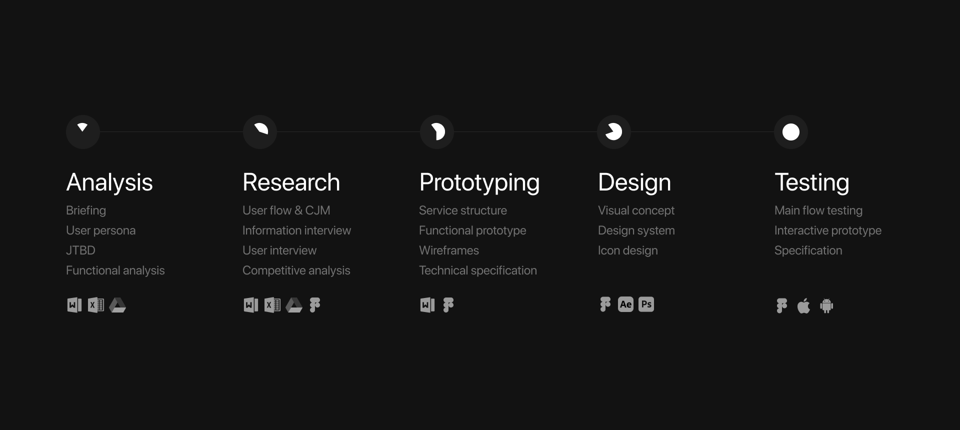960x430 pixels.
Task: Select the Research stage circle marker
Action: (260, 132)
